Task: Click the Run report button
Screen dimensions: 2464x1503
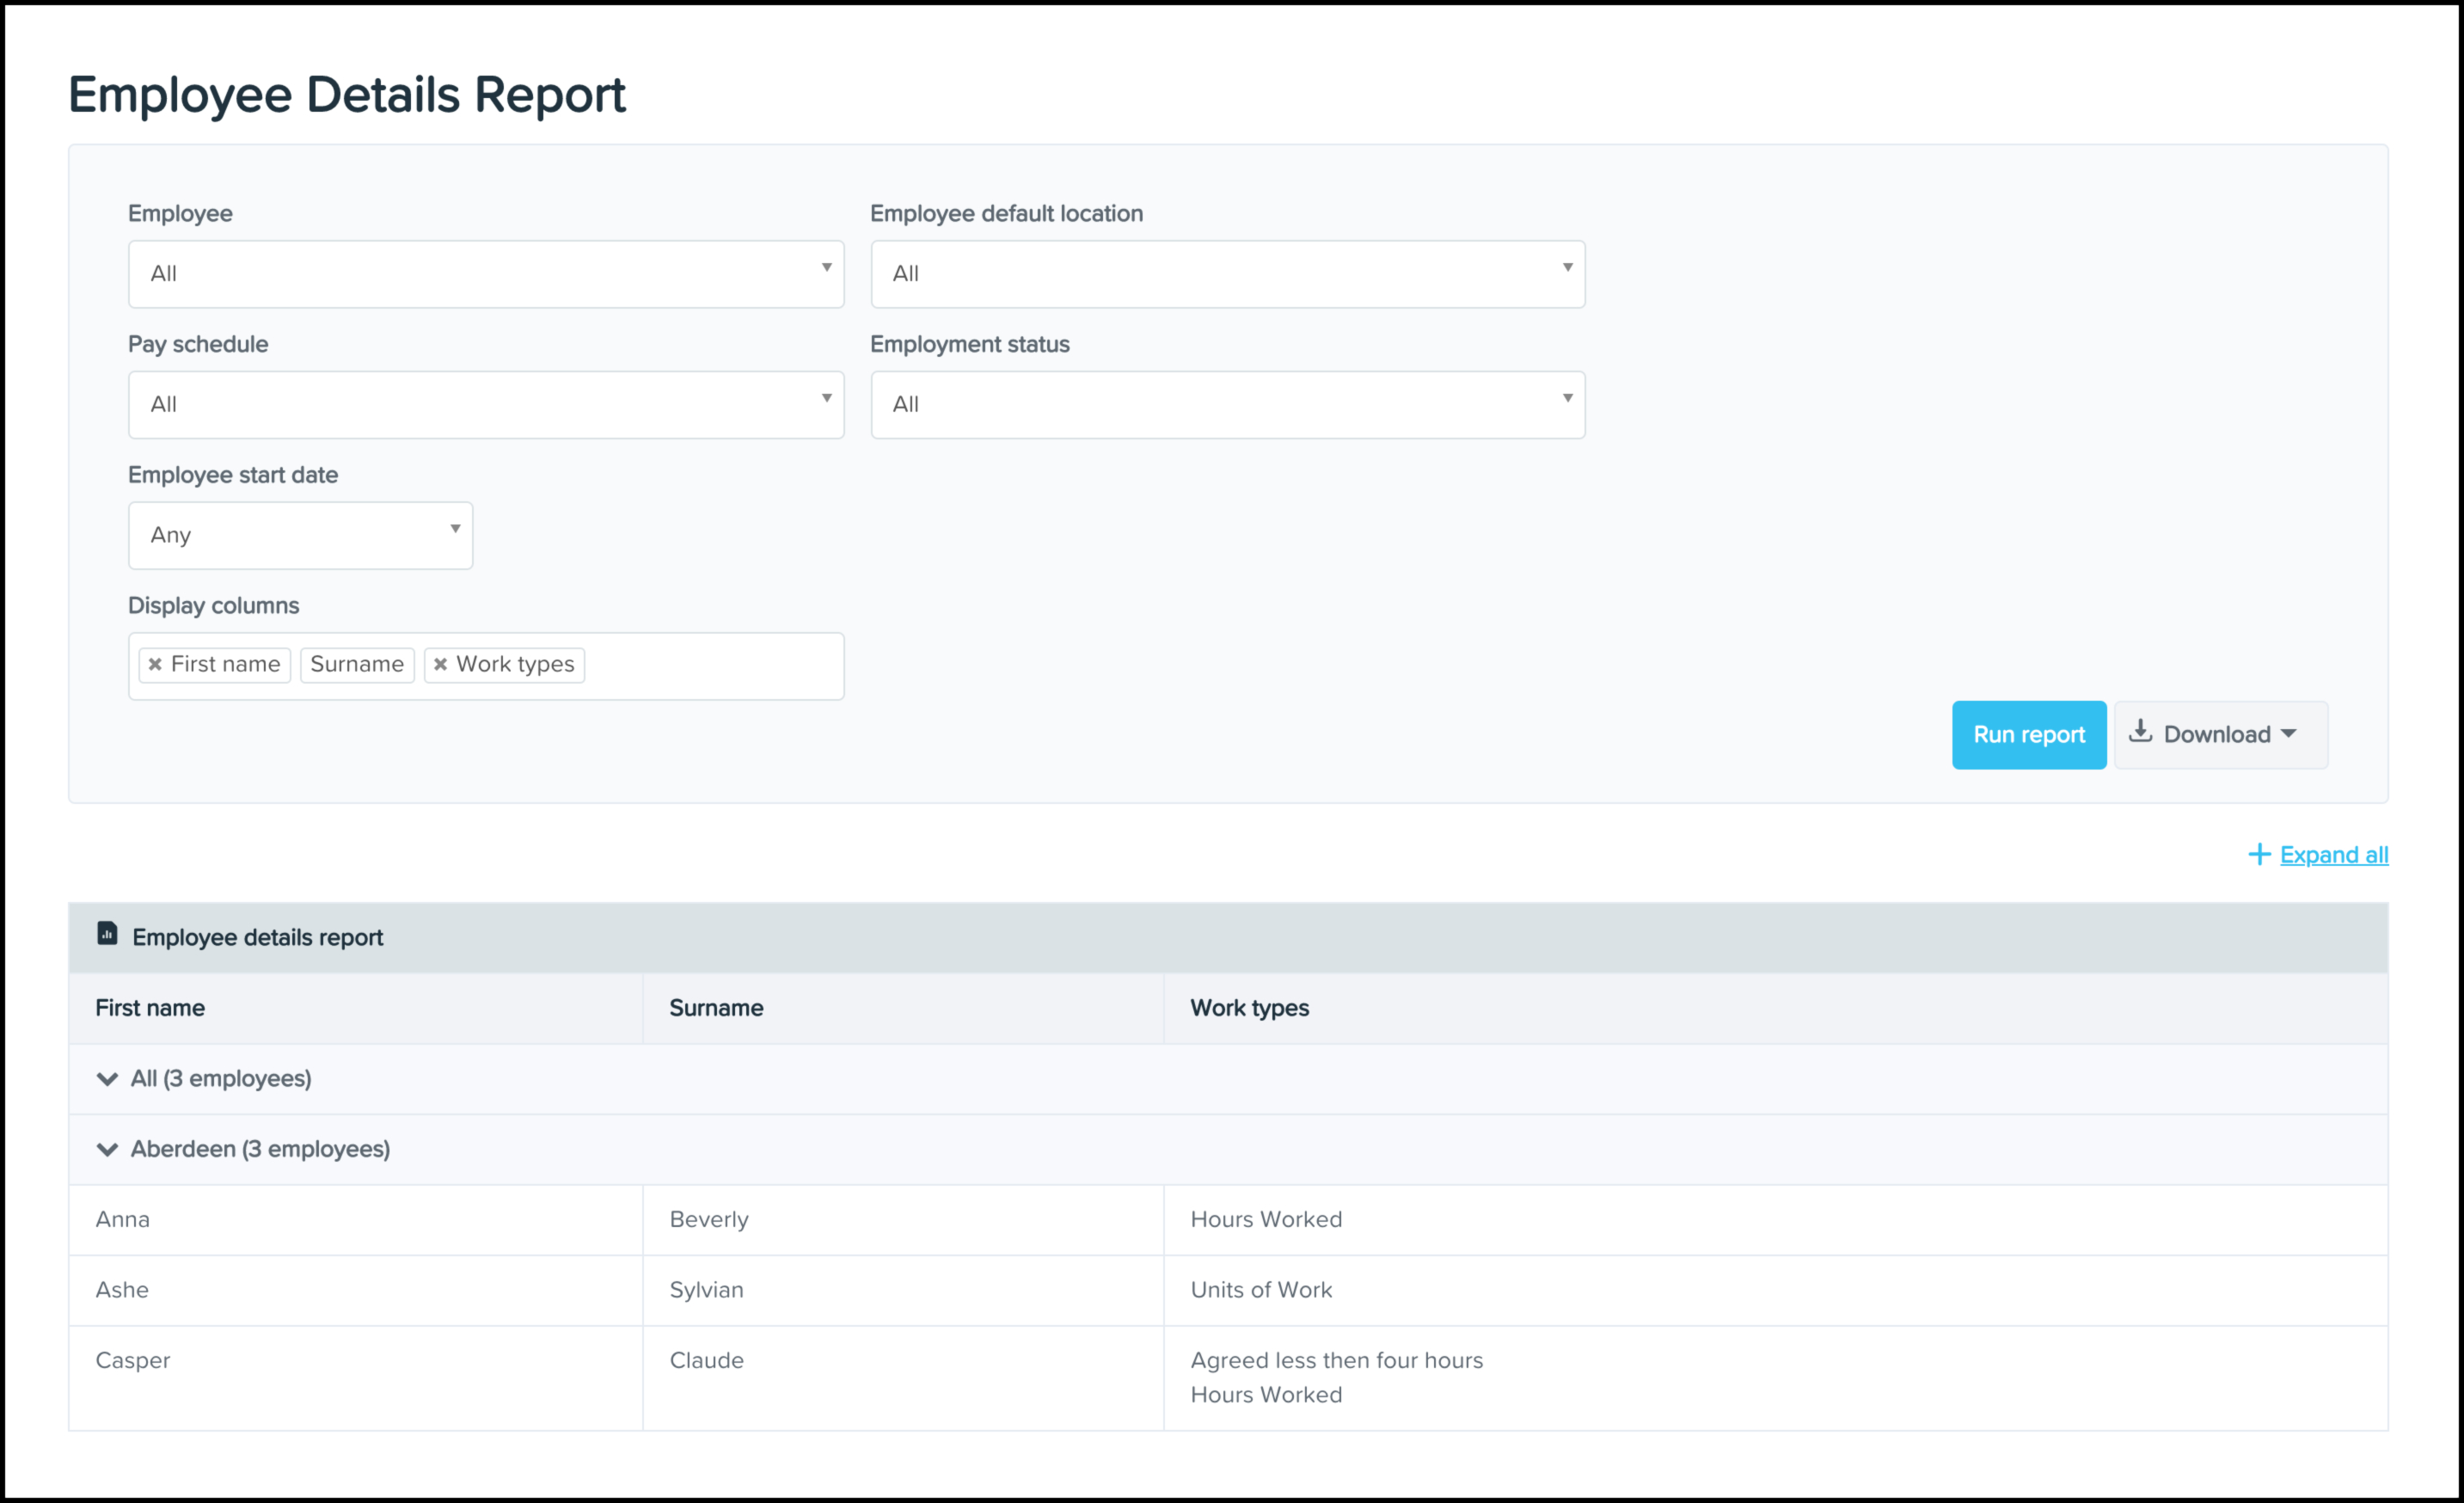Action: point(2028,735)
